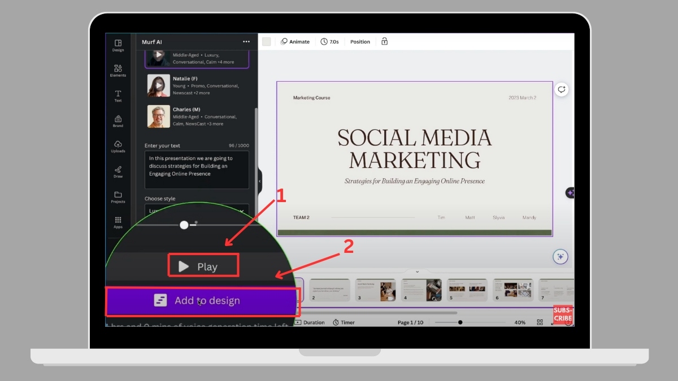Viewport: 678px width, 381px height.
Task: Click the Magic sparkle assistant button
Action: pos(560,257)
